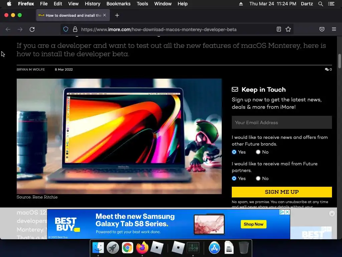Open AdChoices info icon on ad
Viewport: 342px width, 257px height.
[282, 212]
